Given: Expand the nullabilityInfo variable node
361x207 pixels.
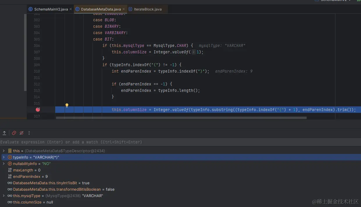Looking at the screenshot, I should pyautogui.click(x=3, y=164).
